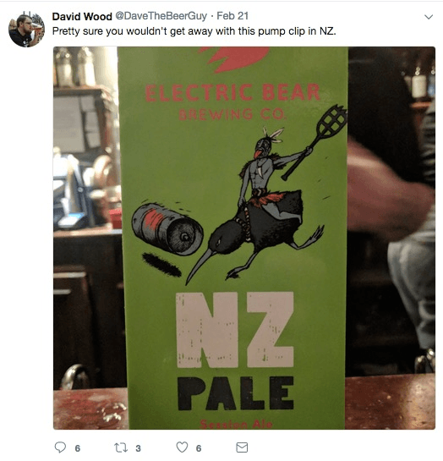Click the like count next to the heart
Viewport: 443px width, 461px height.
pyautogui.click(x=199, y=448)
